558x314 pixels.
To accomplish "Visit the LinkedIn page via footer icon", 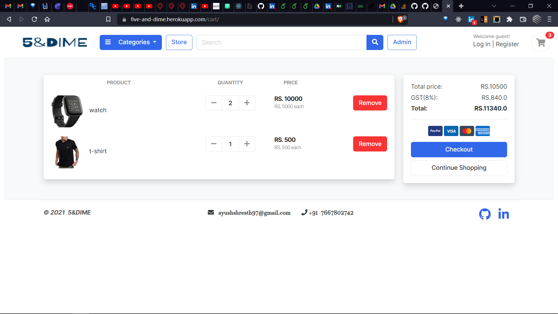I will [x=504, y=214].
